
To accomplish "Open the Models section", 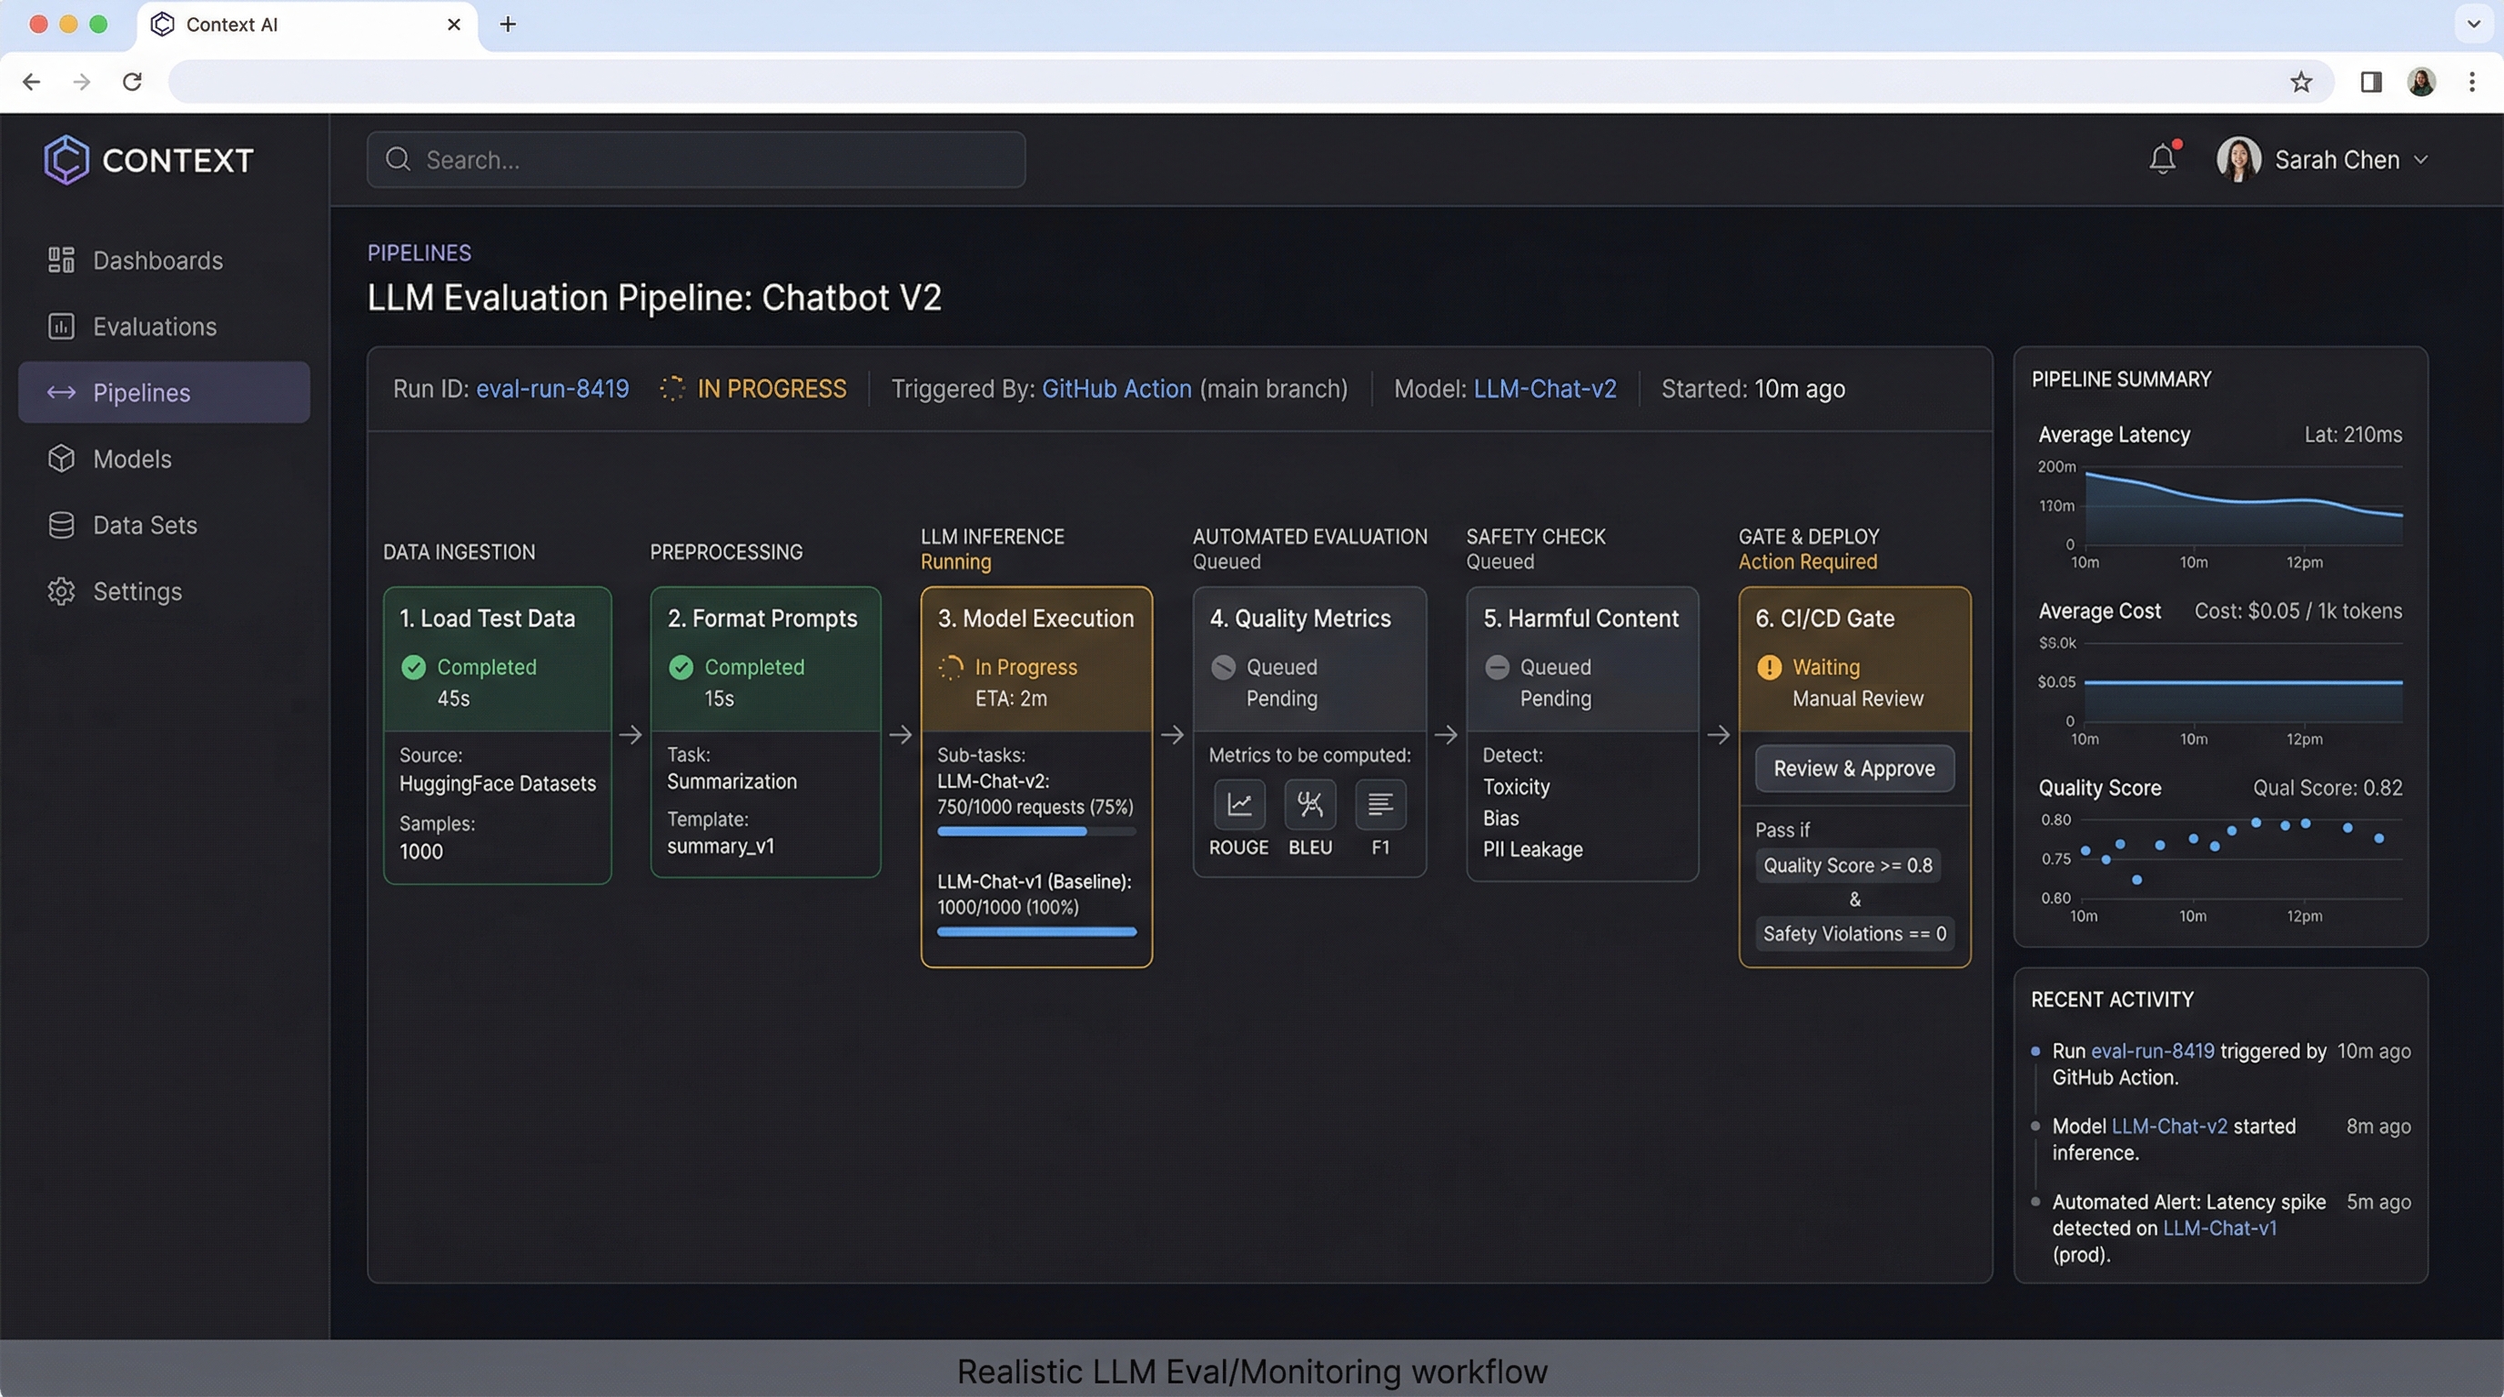I will [x=131, y=458].
